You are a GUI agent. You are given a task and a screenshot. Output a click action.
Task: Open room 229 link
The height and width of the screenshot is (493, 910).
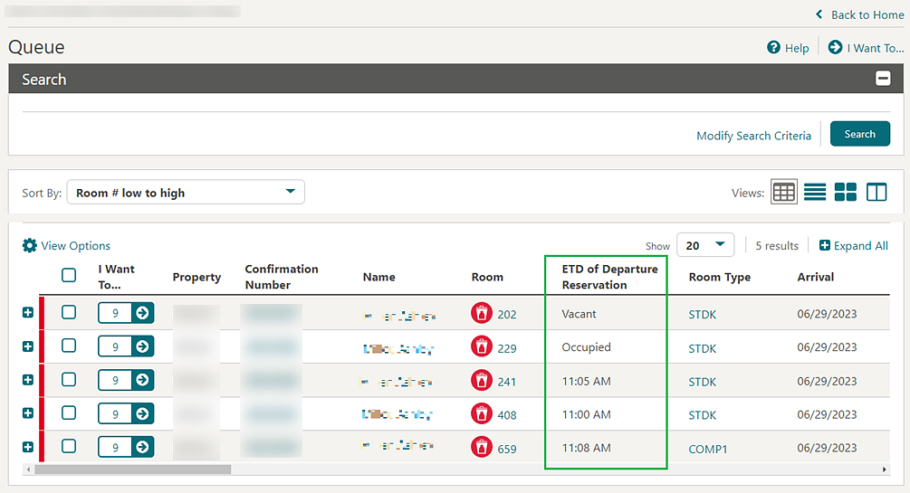507,348
